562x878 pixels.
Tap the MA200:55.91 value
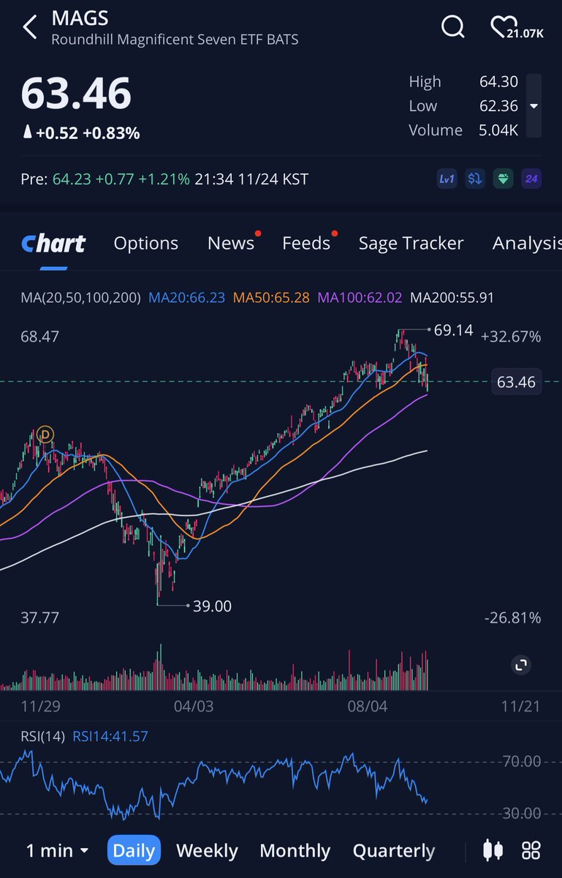(x=452, y=298)
